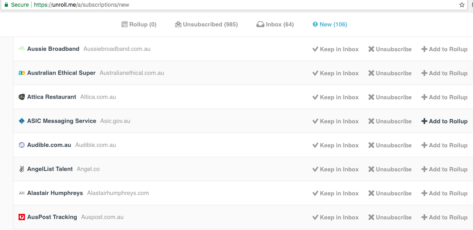This screenshot has height=230, width=473.
Task: Keep Aussie Broadband in inbox
Action: (335, 49)
